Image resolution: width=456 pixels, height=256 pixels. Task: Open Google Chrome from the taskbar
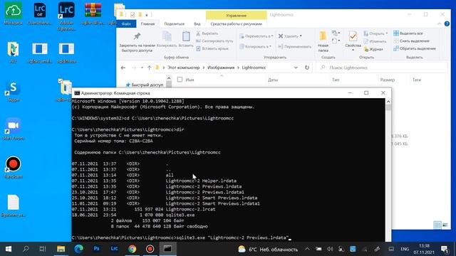point(132,249)
